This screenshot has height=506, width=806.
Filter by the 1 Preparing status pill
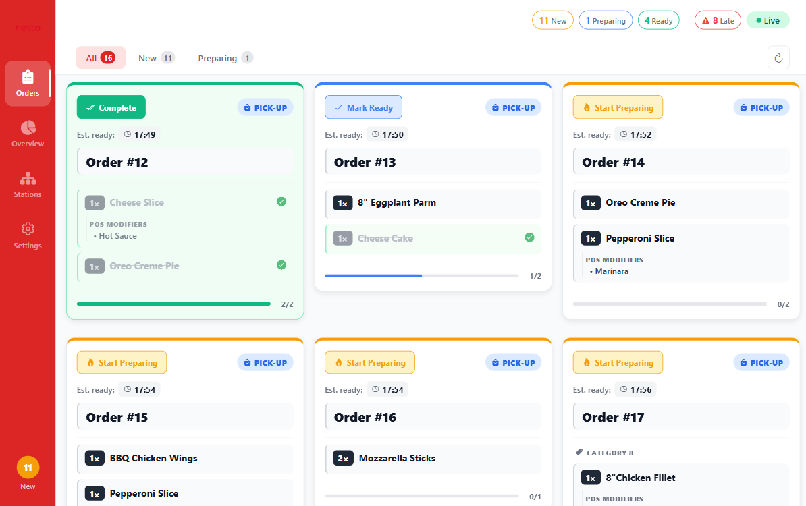click(x=606, y=20)
